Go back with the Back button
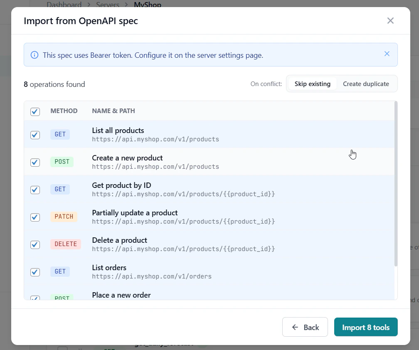 click(x=305, y=327)
